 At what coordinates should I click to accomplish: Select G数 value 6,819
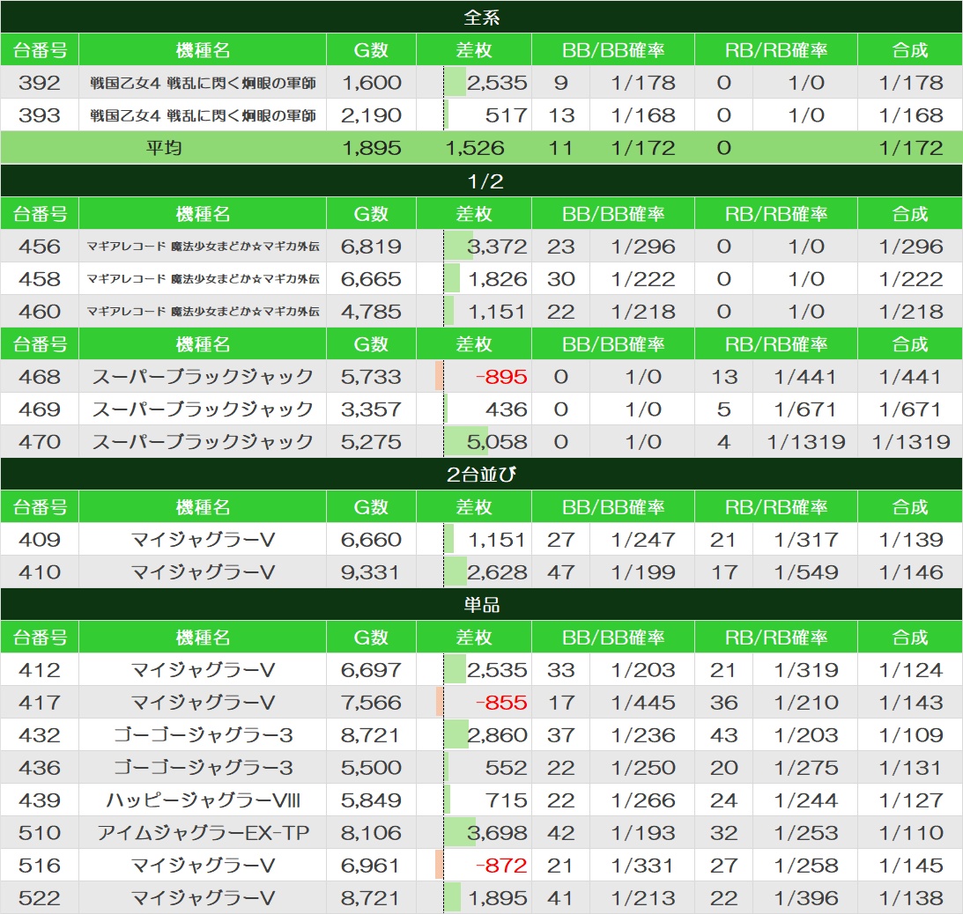(372, 247)
